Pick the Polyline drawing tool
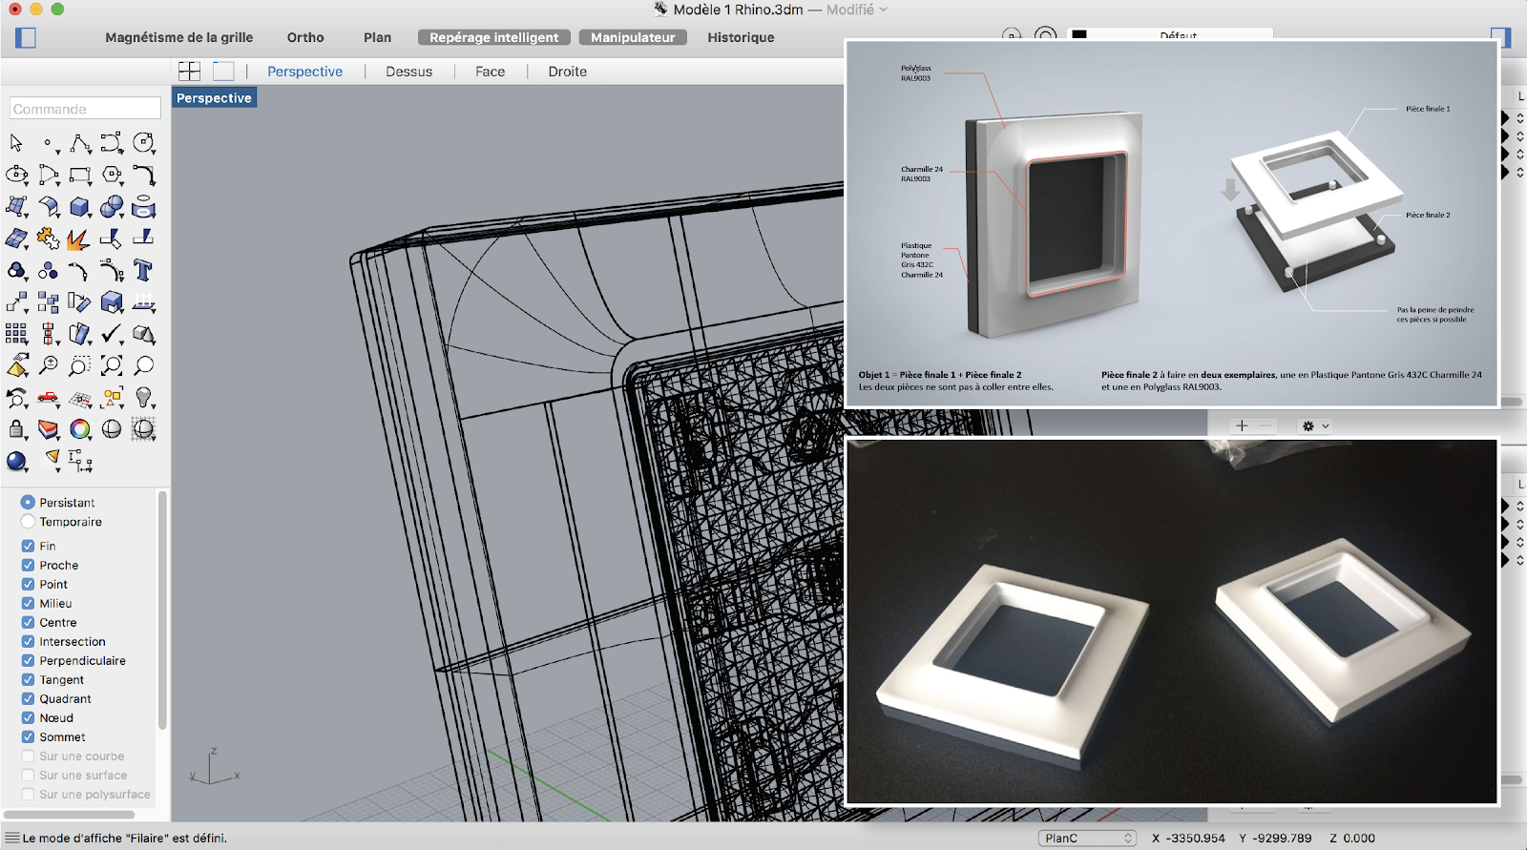Screen dimensions: 1527x850 coord(80,143)
